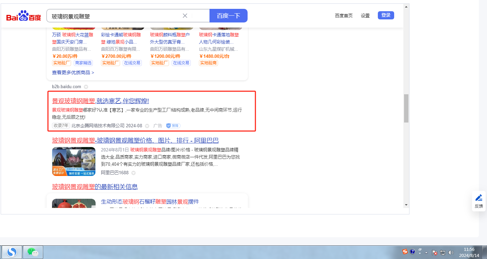487x259 pixels.
Task: Open the network connection tray icon
Action: (443, 253)
